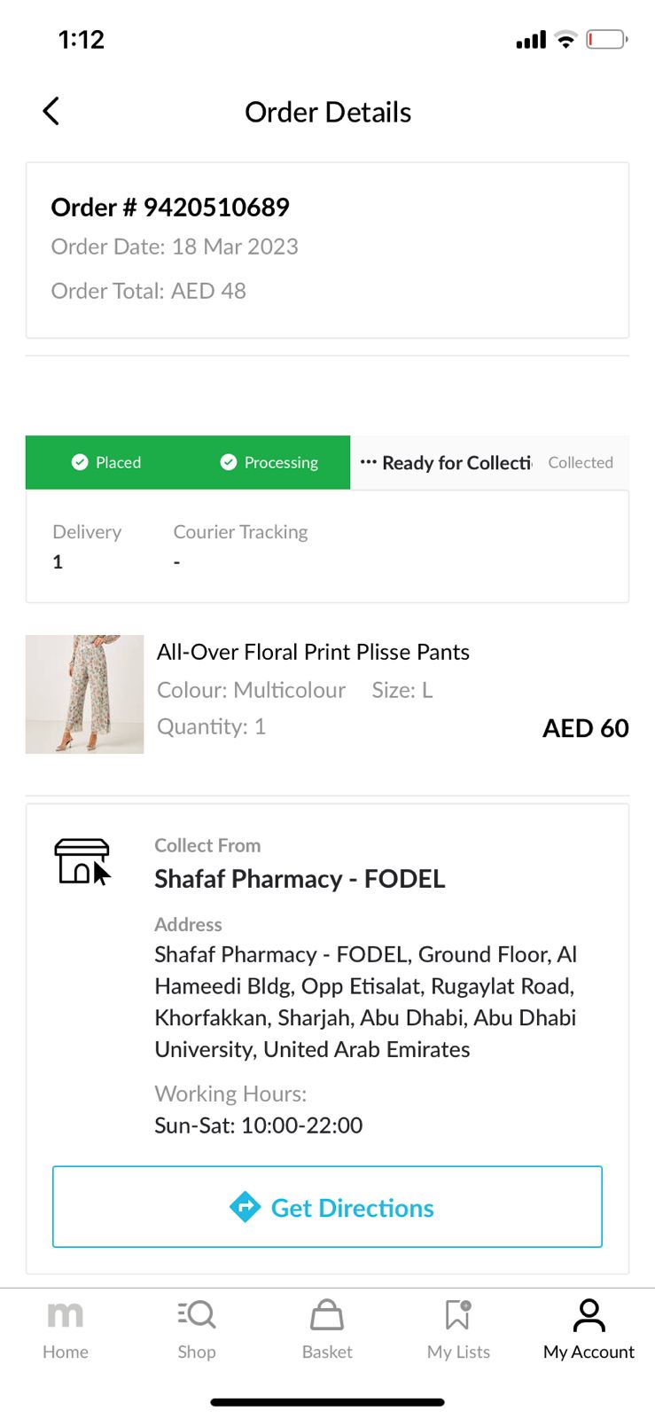655x1419 pixels.
Task: Open the Home tab icon
Action: pyautogui.click(x=66, y=1315)
